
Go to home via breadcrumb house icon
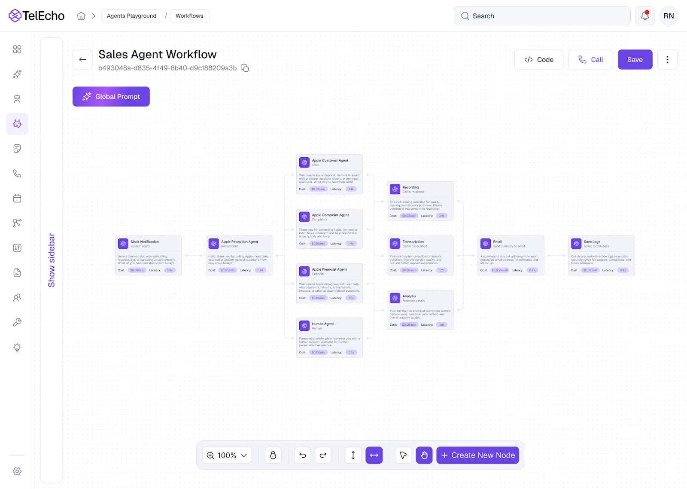pos(81,16)
